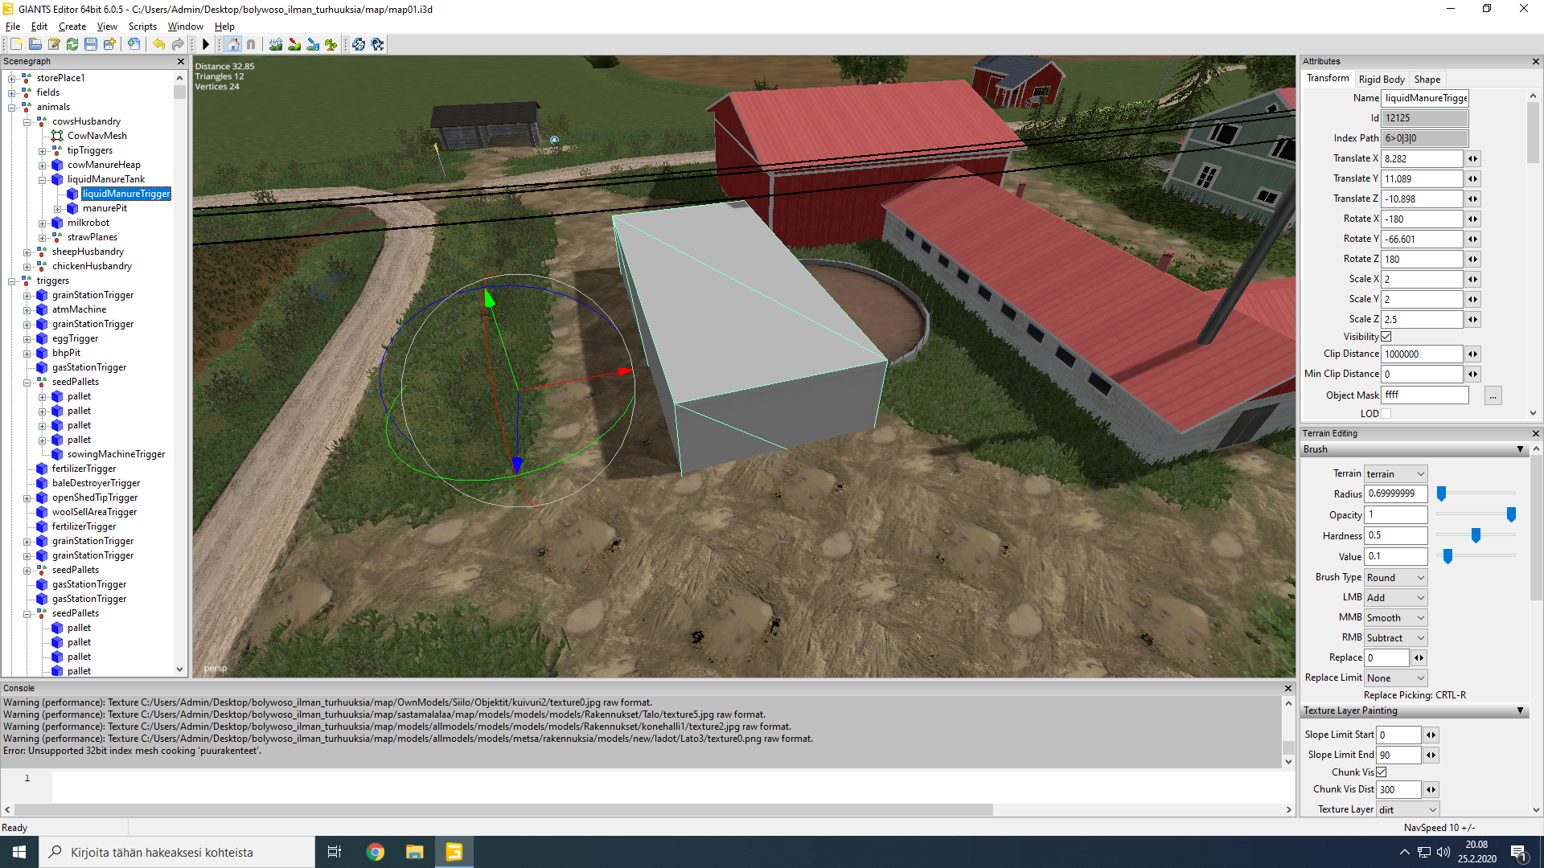Toggle the Visibility checkbox
The width and height of the screenshot is (1544, 868).
pyautogui.click(x=1386, y=337)
